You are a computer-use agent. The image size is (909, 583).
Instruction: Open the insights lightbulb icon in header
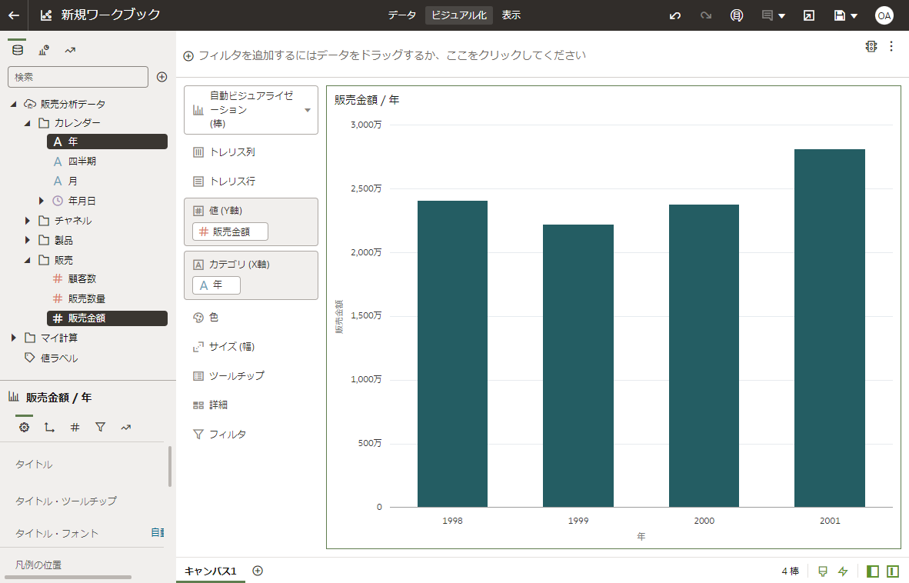736,15
